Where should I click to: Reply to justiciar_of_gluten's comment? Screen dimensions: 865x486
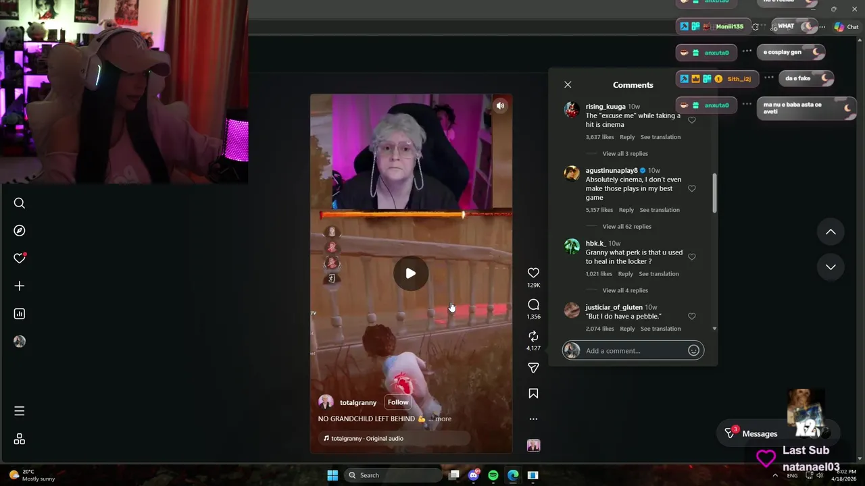coord(627,329)
